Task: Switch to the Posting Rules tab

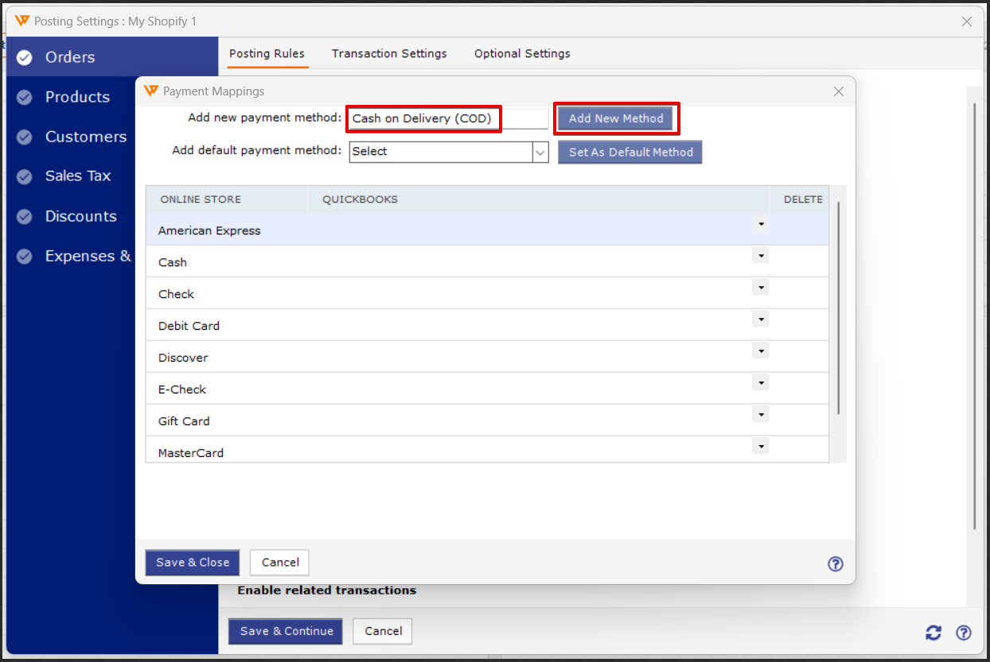Action: point(267,54)
